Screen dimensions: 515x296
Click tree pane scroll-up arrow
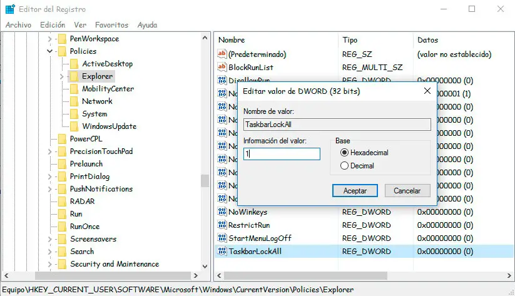[205, 38]
